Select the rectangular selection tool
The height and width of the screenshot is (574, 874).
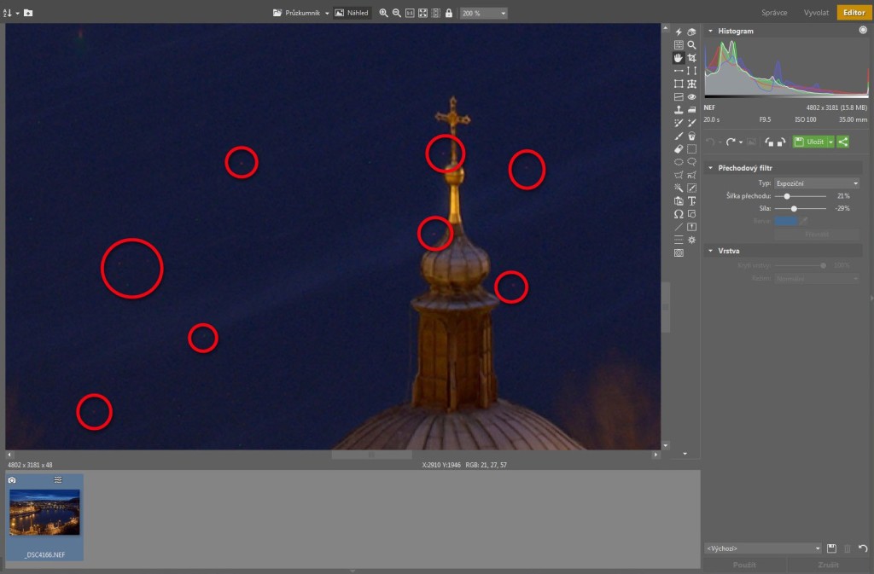691,148
